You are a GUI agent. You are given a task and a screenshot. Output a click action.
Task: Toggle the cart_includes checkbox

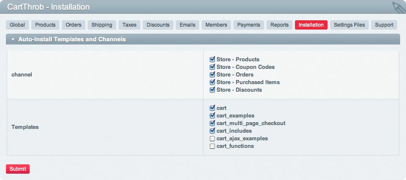point(212,131)
